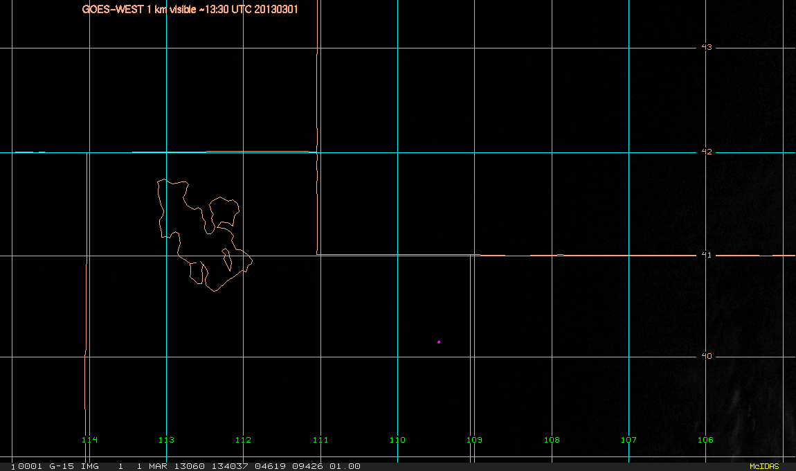Viewport: 796px width, 471px height.
Task: Click the yellow "McIDAS" label
Action: 764,466
